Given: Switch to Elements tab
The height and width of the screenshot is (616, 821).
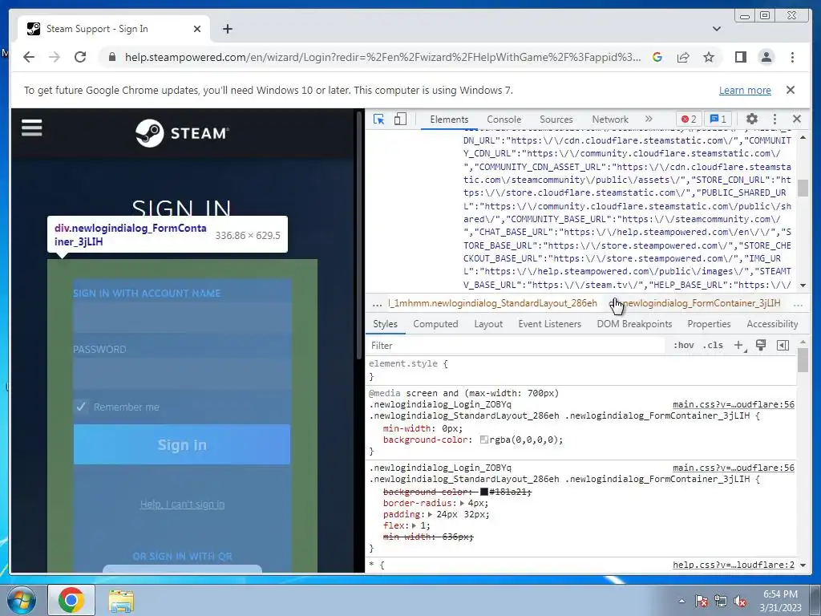Looking at the screenshot, I should pyautogui.click(x=449, y=120).
